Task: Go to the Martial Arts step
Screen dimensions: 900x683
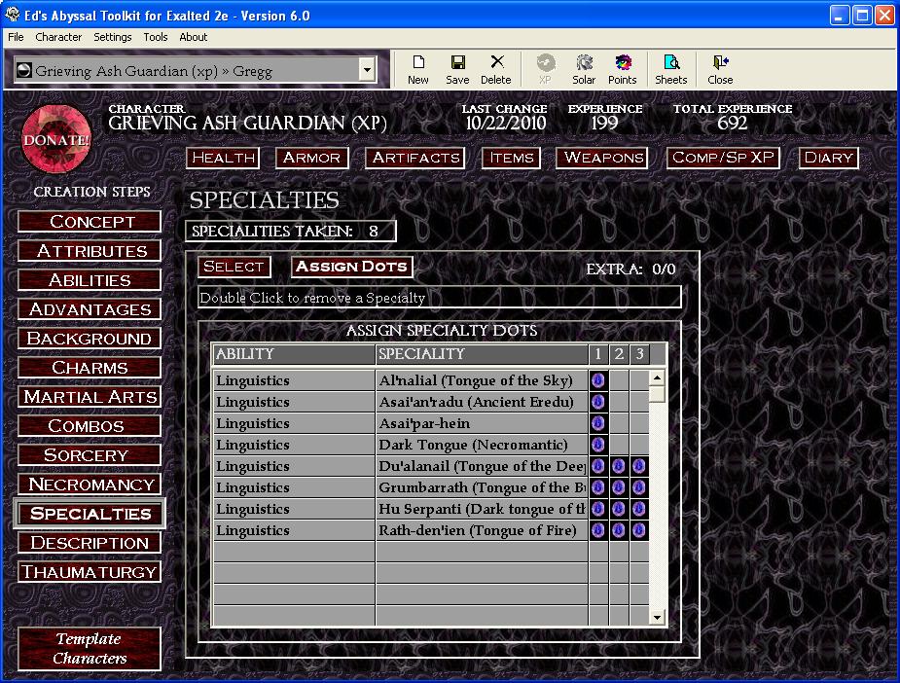Action: pyautogui.click(x=90, y=397)
